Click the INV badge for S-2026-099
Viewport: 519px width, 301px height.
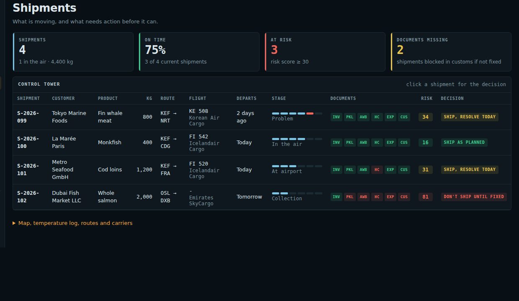click(x=336, y=117)
